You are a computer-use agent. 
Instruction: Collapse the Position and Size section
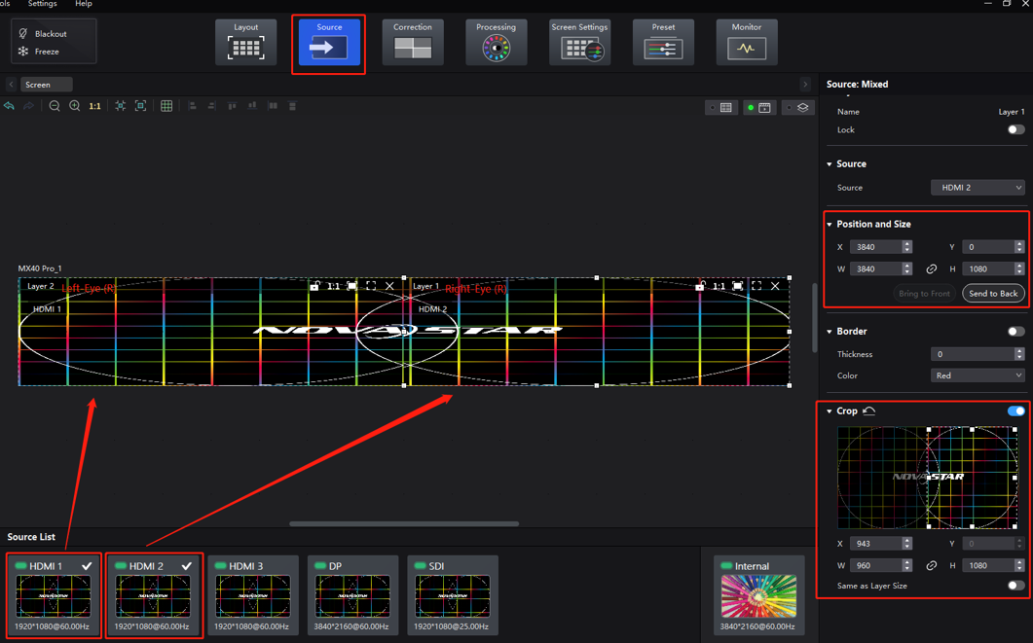[x=830, y=225]
